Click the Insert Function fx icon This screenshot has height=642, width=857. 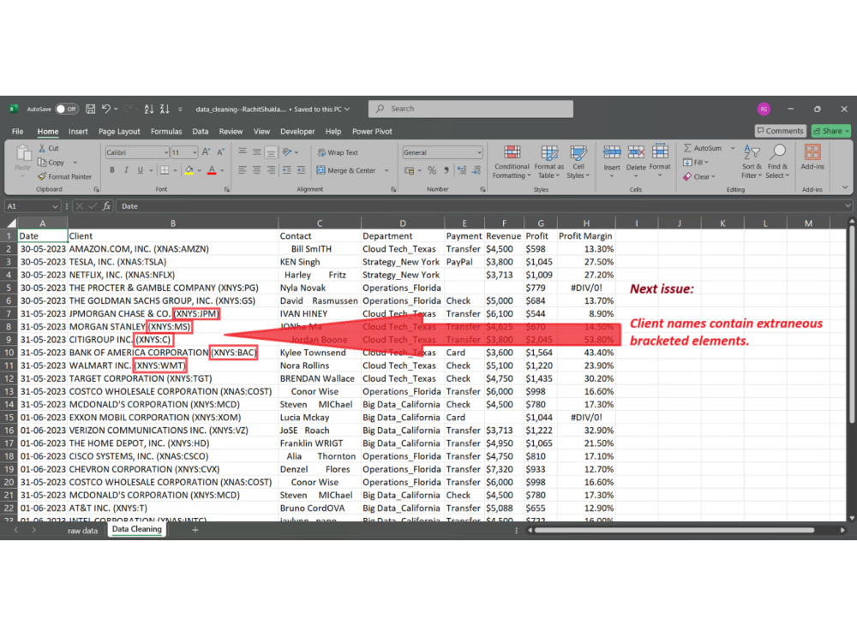point(106,206)
